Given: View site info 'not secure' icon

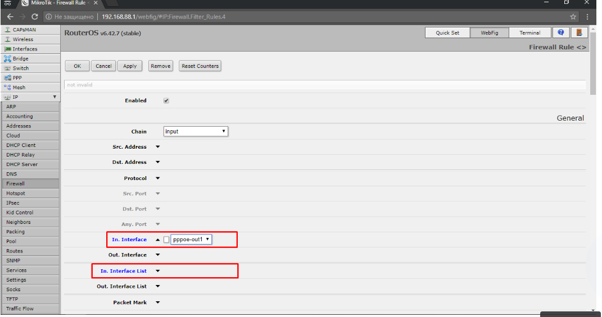Looking at the screenshot, I should coord(49,16).
